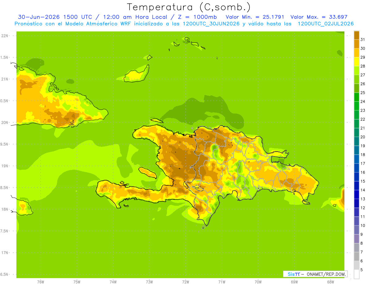Click the colorbar label '31'
This screenshot has width=371, height=286.
[363, 39]
